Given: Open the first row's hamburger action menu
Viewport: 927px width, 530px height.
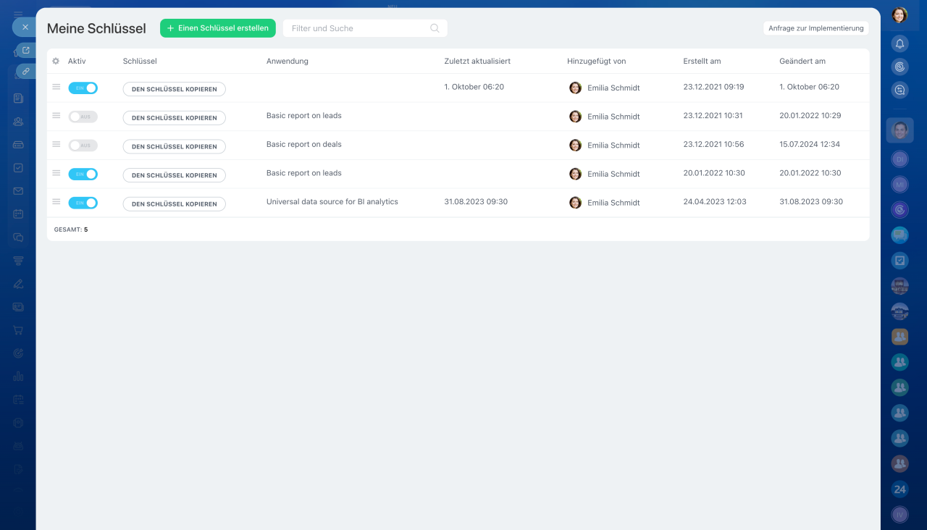Looking at the screenshot, I should pyautogui.click(x=56, y=87).
